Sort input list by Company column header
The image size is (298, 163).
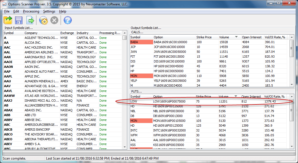coord(42,33)
